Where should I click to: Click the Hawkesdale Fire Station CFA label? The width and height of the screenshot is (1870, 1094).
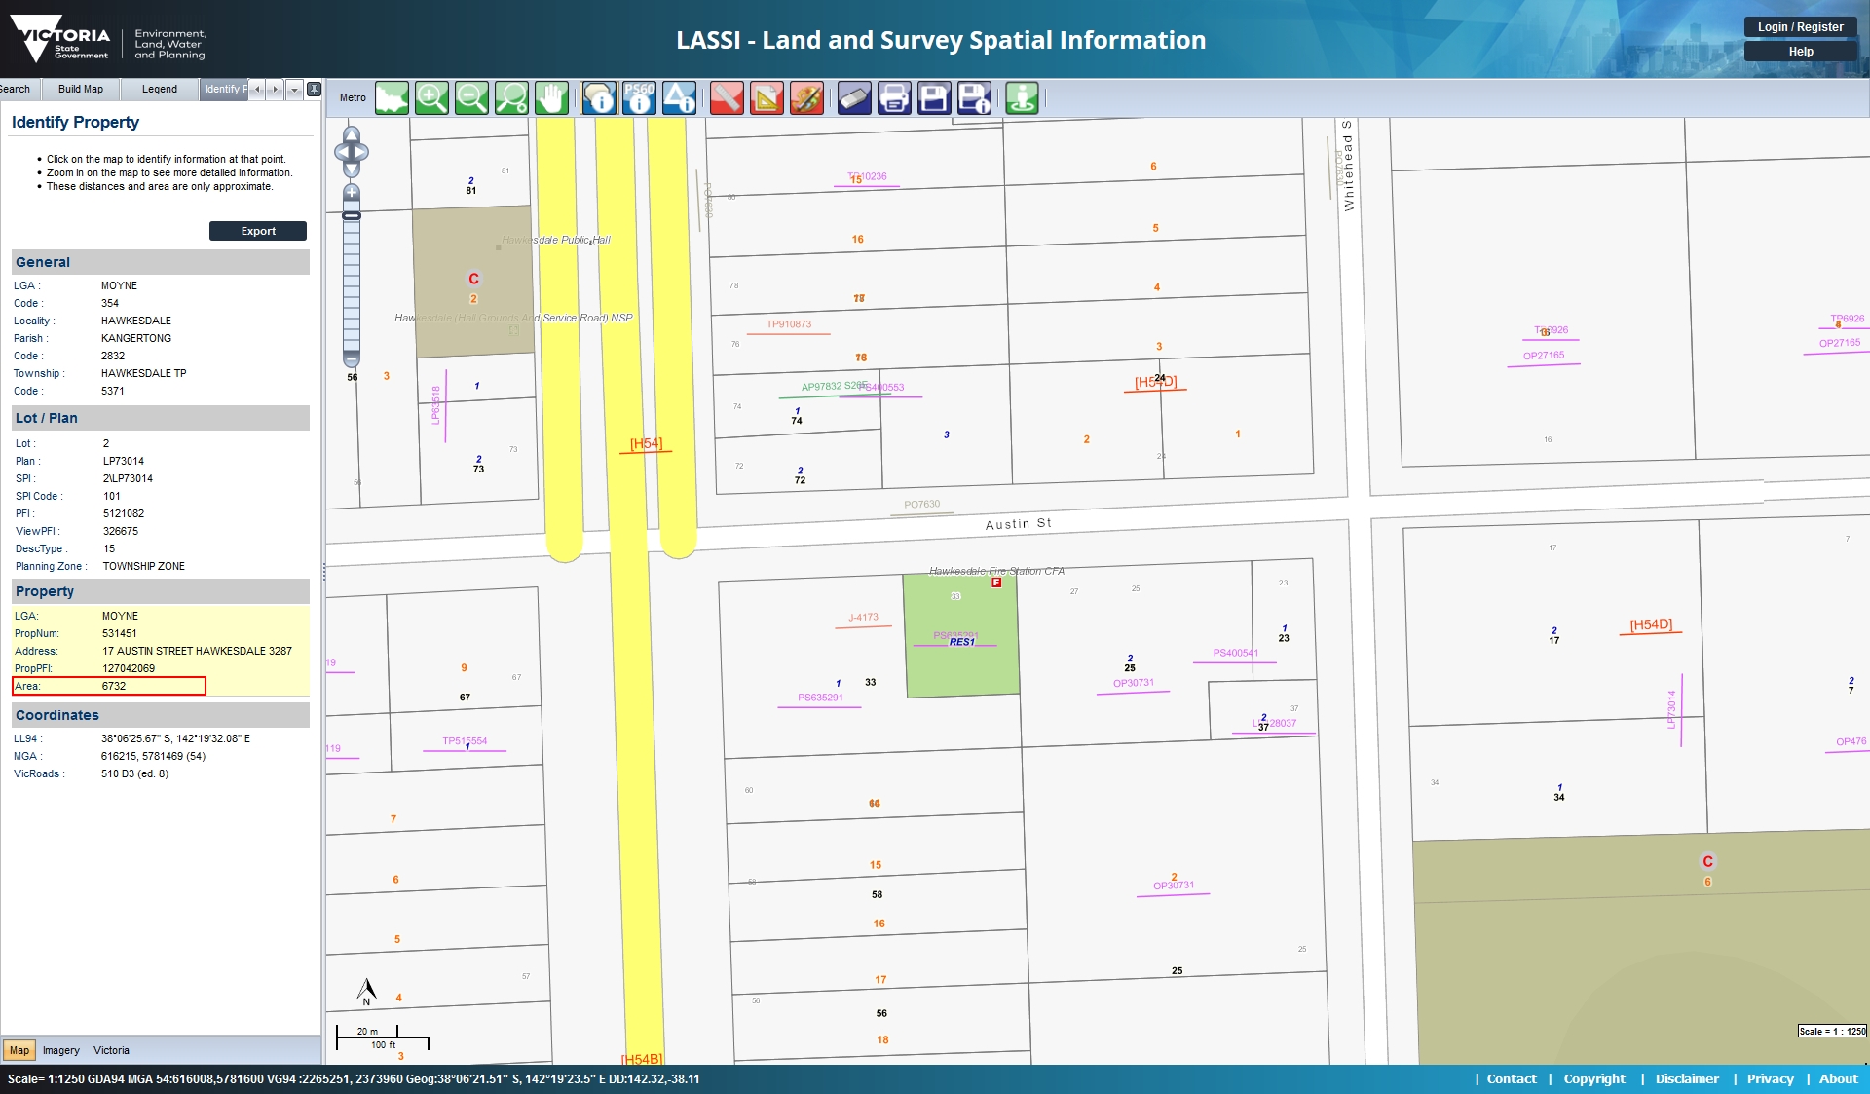[x=996, y=571]
